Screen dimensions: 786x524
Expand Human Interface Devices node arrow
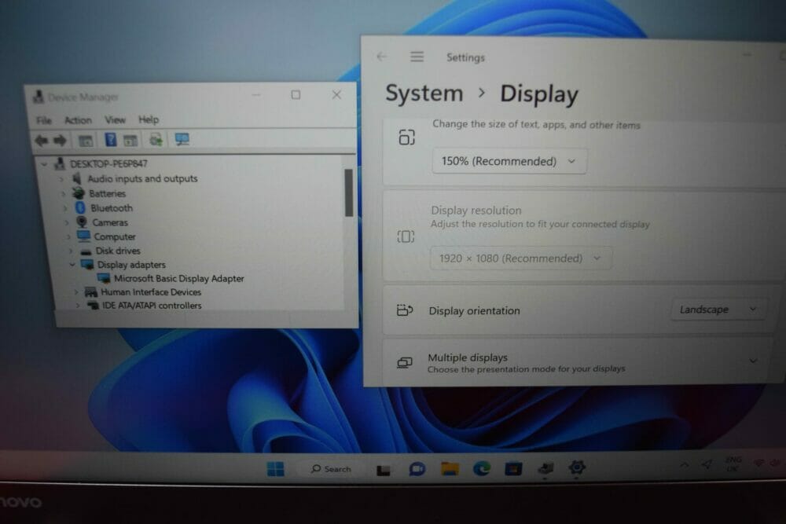pos(75,291)
